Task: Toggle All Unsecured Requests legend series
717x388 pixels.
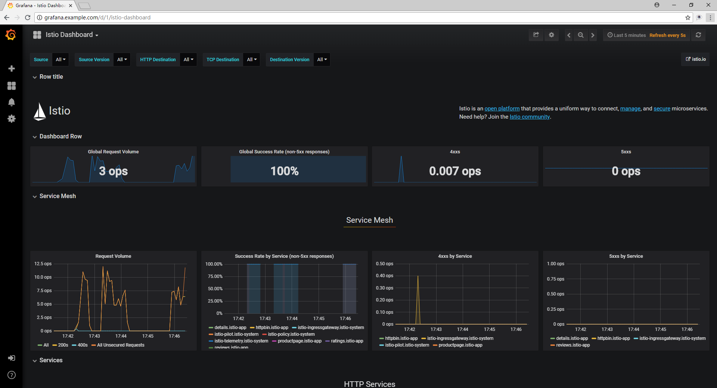Action: pos(121,345)
